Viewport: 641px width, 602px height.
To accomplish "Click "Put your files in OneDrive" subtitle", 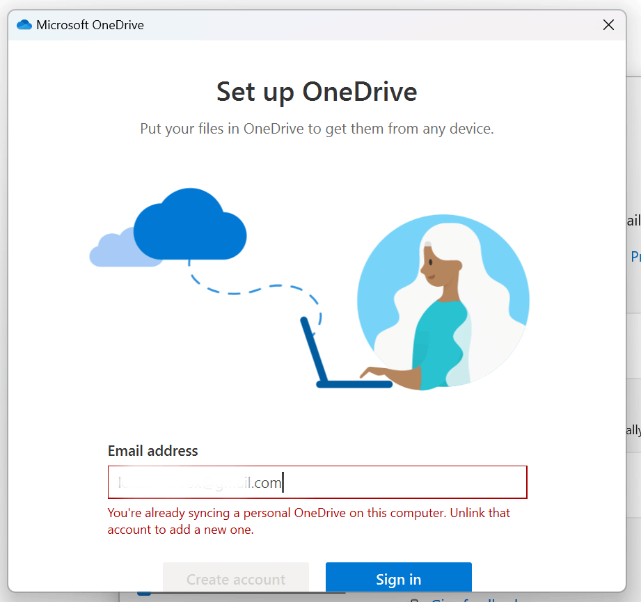I will [x=317, y=129].
